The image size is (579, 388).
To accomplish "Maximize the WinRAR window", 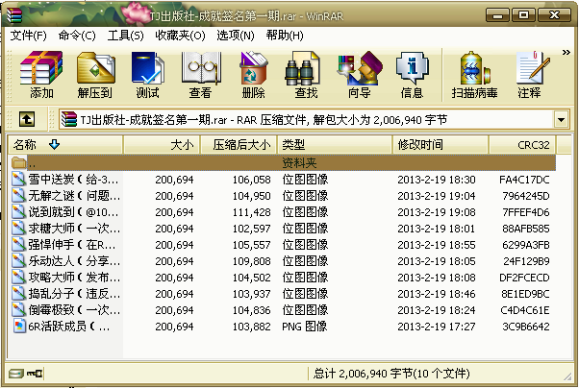I will pyautogui.click(x=523, y=15).
